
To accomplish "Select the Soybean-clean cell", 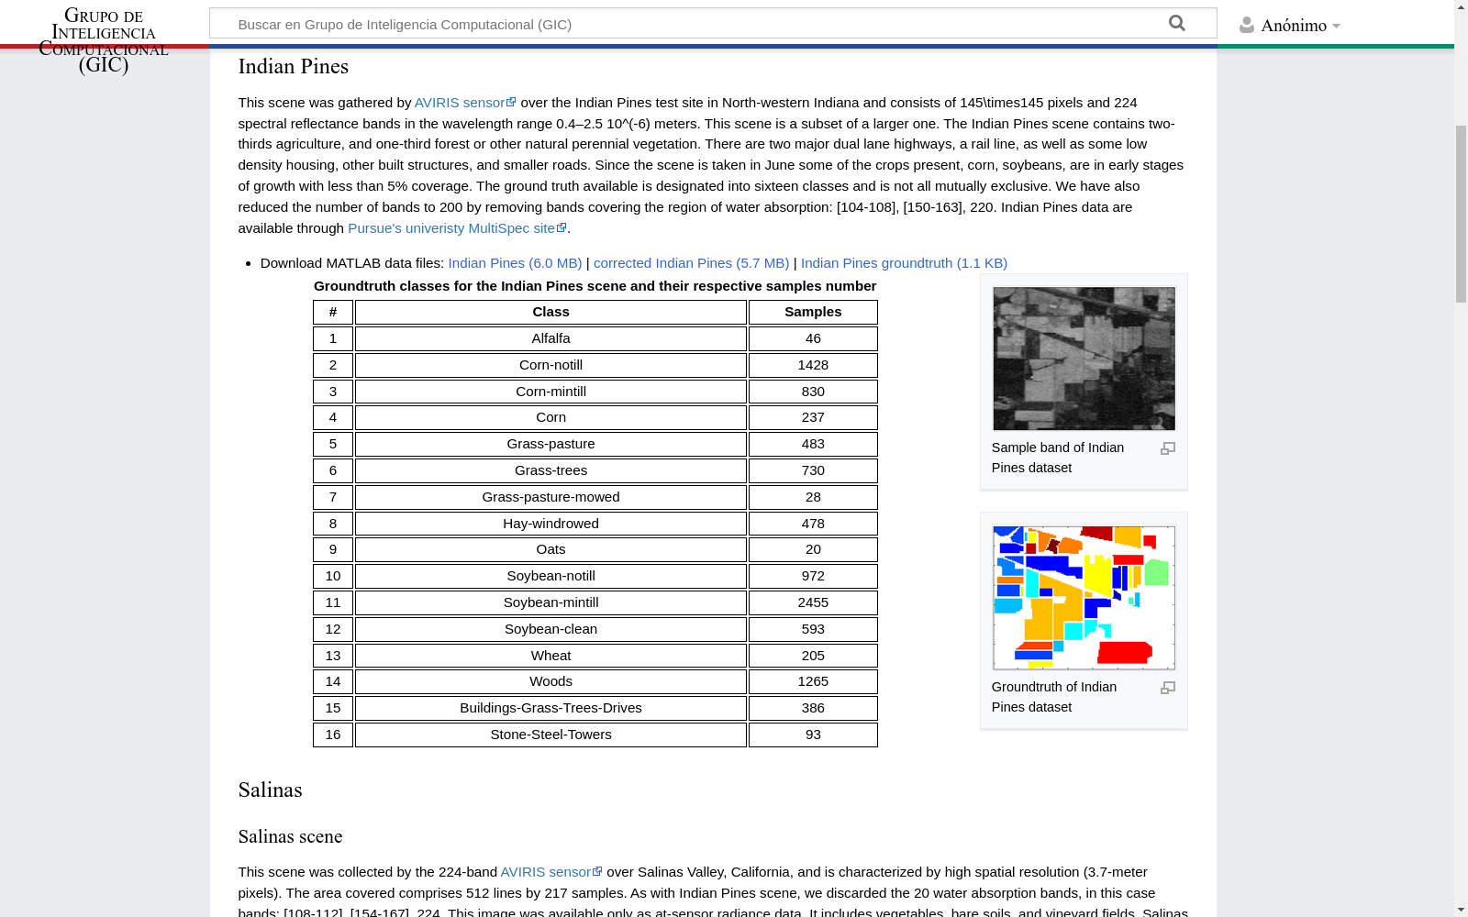I will pyautogui.click(x=550, y=630).
